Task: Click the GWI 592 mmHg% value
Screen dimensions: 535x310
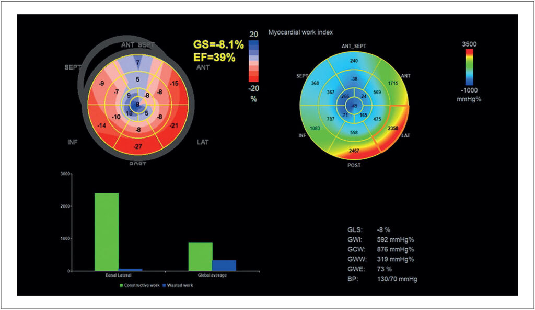Action: 395,239
